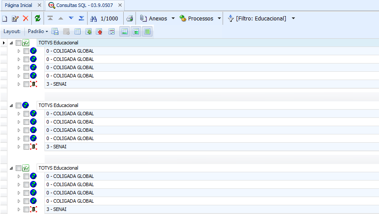Select 3 - SENAI text in third group

pos(56,209)
